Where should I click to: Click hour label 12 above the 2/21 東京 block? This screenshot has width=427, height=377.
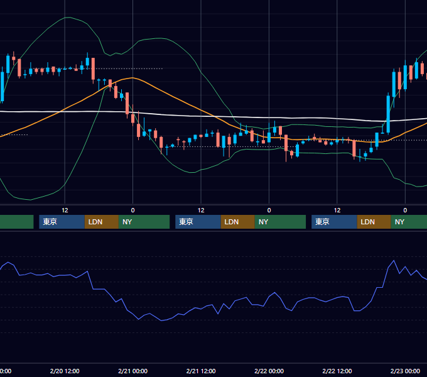point(201,210)
